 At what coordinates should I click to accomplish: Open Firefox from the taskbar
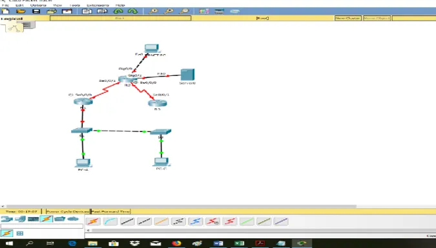176,243
